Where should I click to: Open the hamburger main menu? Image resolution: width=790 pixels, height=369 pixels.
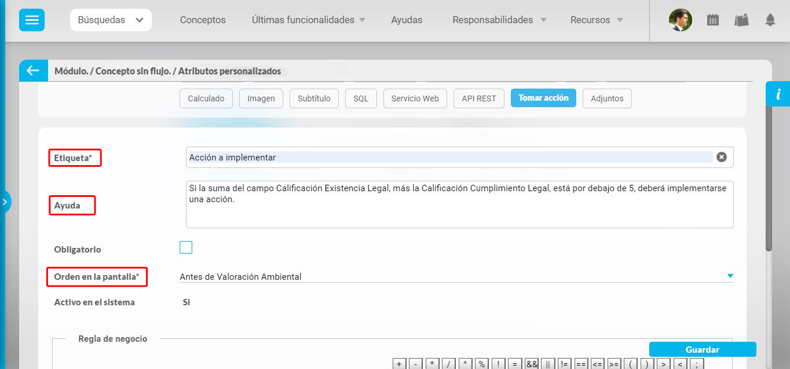coord(31,20)
